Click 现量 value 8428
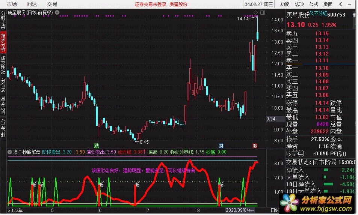This screenshot has height=215, width=358. pyautogui.click(x=322, y=124)
